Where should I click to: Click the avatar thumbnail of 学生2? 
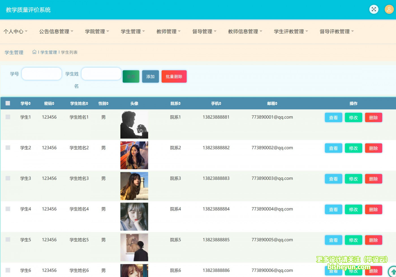pos(134,155)
